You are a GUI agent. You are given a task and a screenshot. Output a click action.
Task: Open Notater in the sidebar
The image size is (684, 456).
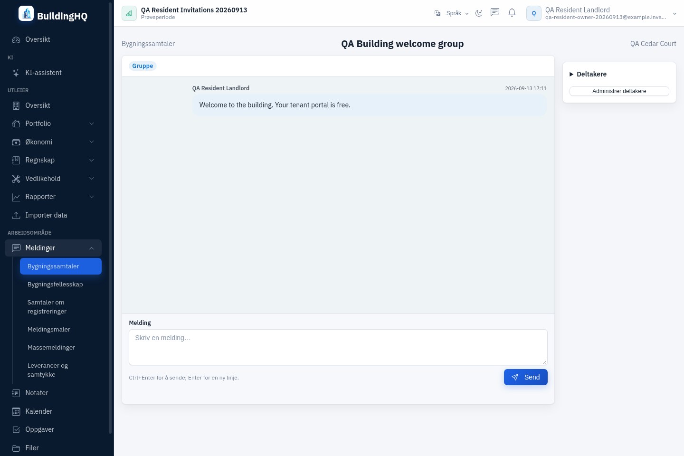coord(53,393)
